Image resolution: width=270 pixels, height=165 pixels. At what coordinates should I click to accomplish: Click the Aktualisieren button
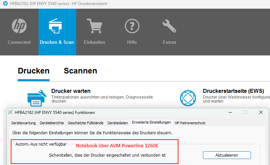[227, 155]
